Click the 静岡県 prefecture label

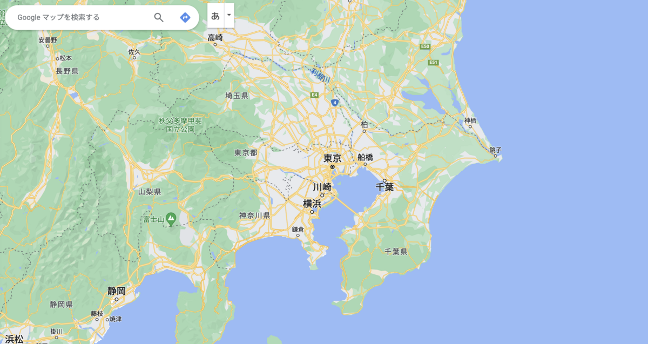(x=61, y=305)
